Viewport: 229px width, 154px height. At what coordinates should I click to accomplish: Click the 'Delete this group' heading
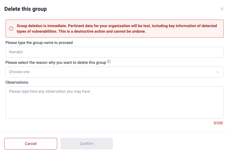(x=25, y=9)
